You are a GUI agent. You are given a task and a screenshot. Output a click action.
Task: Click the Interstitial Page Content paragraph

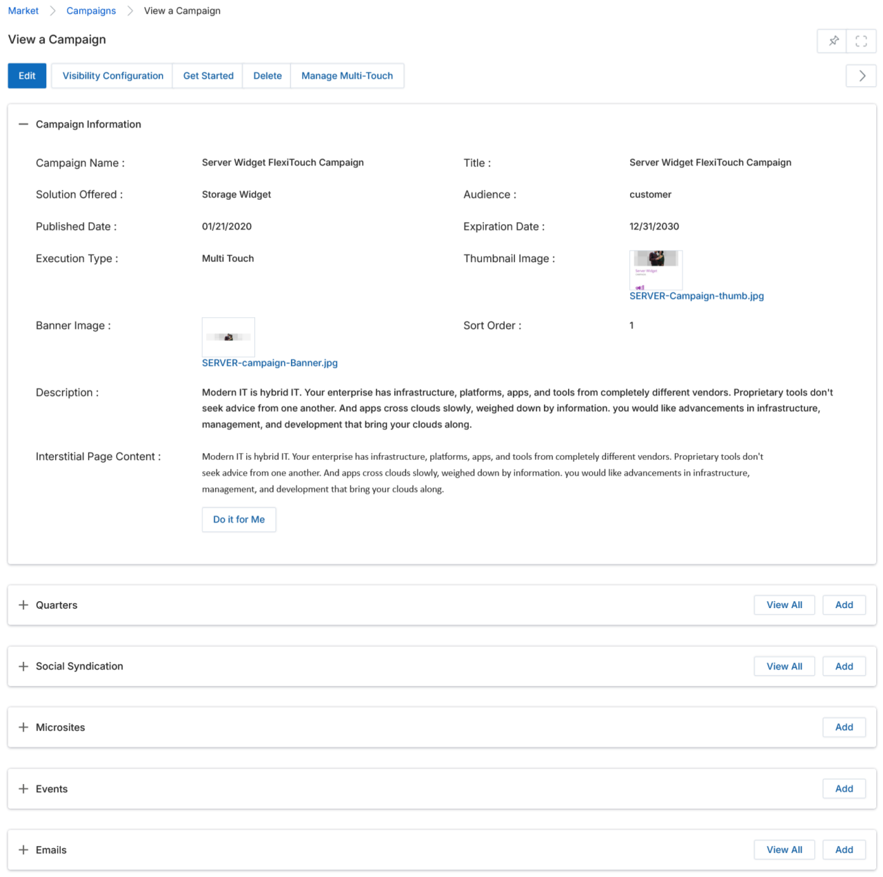(x=483, y=473)
